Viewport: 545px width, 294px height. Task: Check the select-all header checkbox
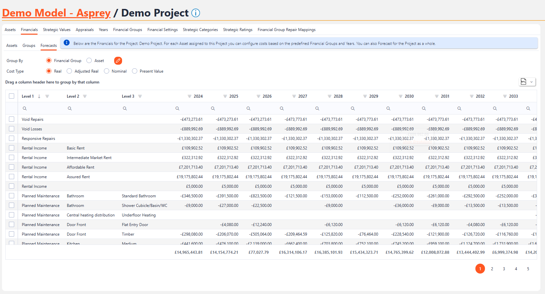coord(12,96)
